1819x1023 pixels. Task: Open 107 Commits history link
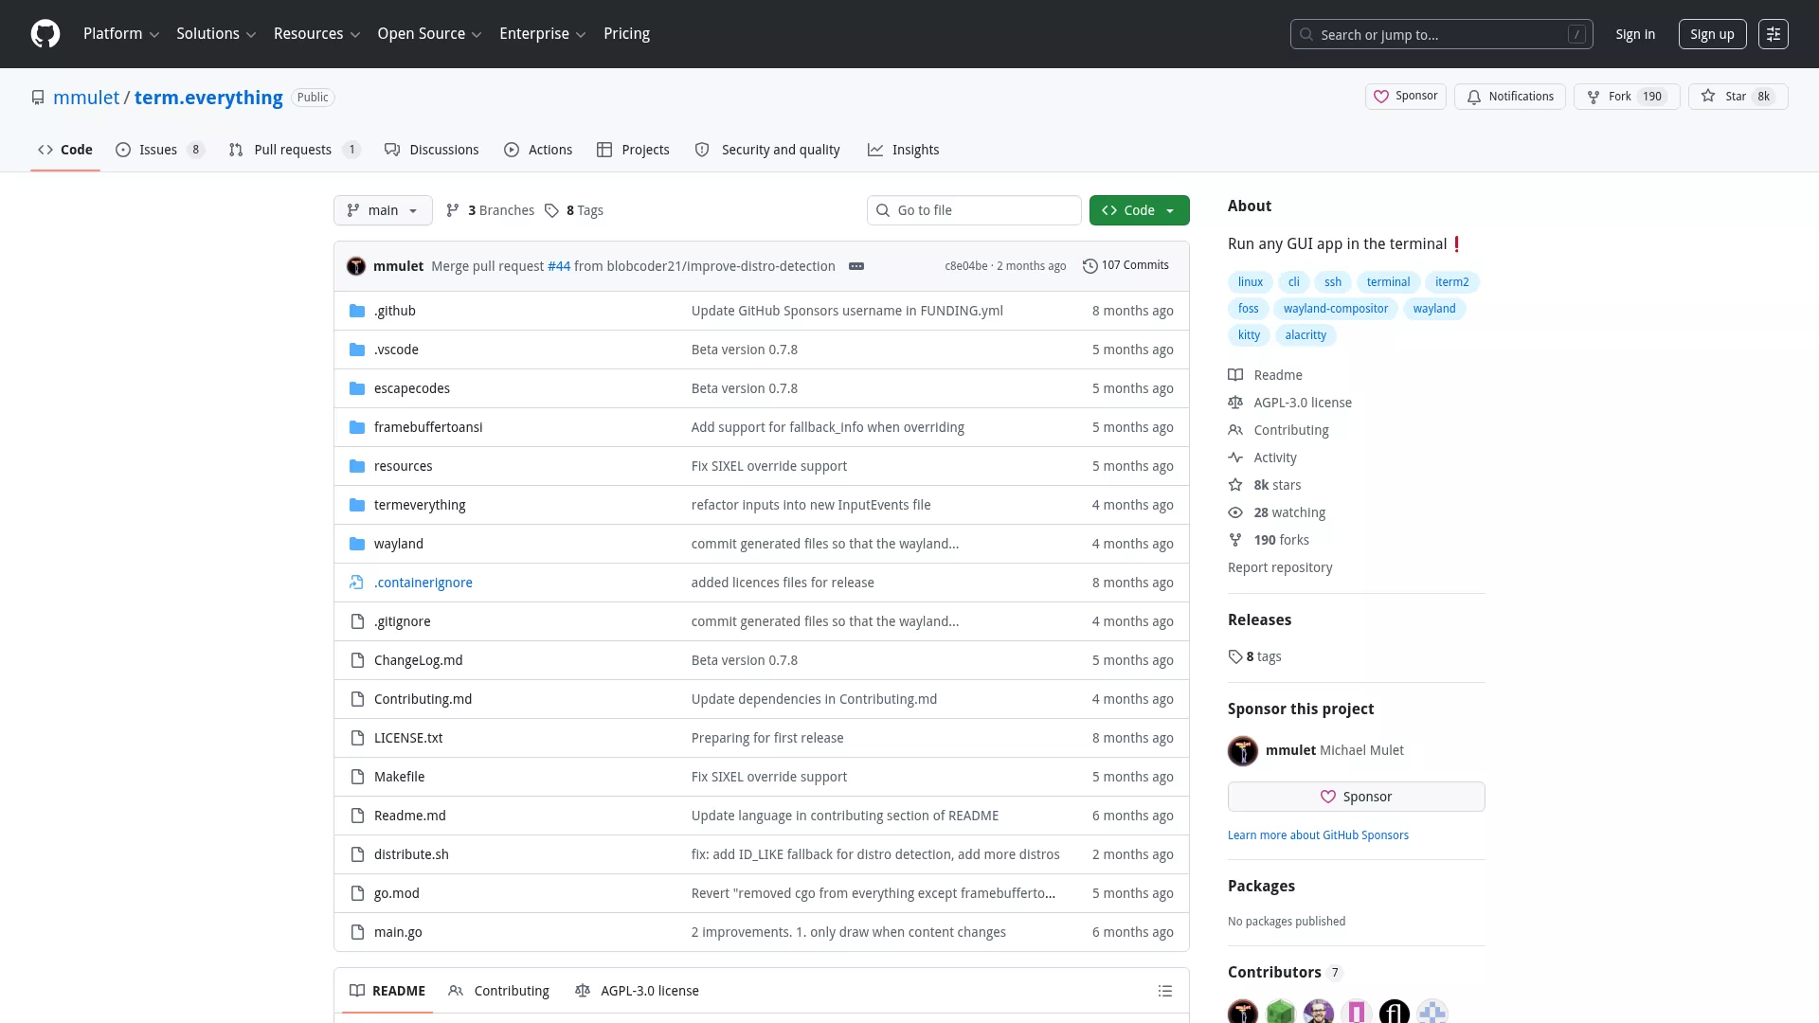[1126, 266]
